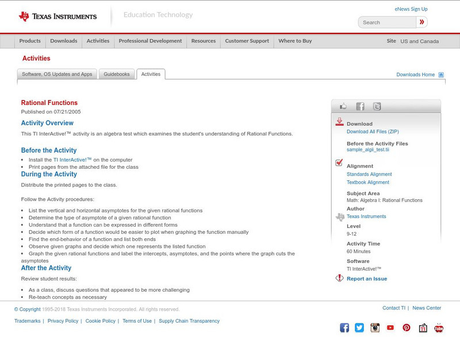Open the Downloads menu
460x337 pixels.
click(64, 41)
